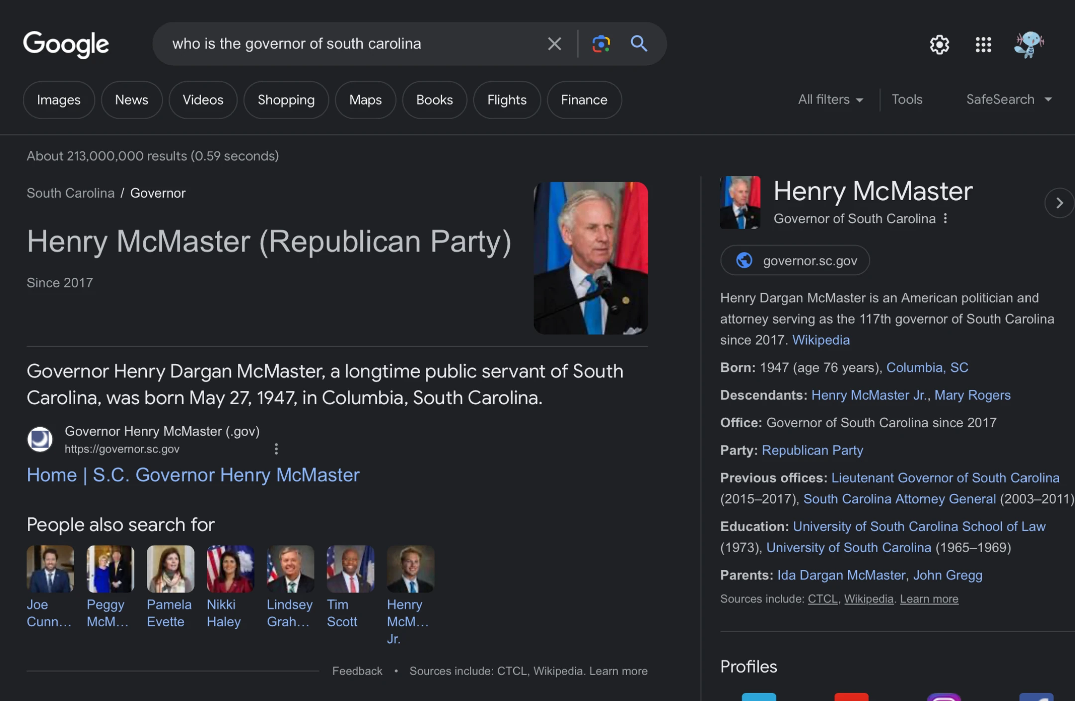Open the Tools menu
Image resolution: width=1075 pixels, height=701 pixels.
pyautogui.click(x=907, y=100)
